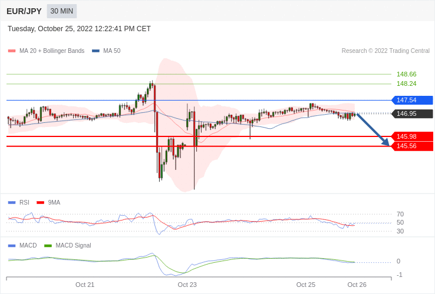The height and width of the screenshot is (294, 435).
Task: Click the MA 50 legend swatch
Action: (95, 51)
